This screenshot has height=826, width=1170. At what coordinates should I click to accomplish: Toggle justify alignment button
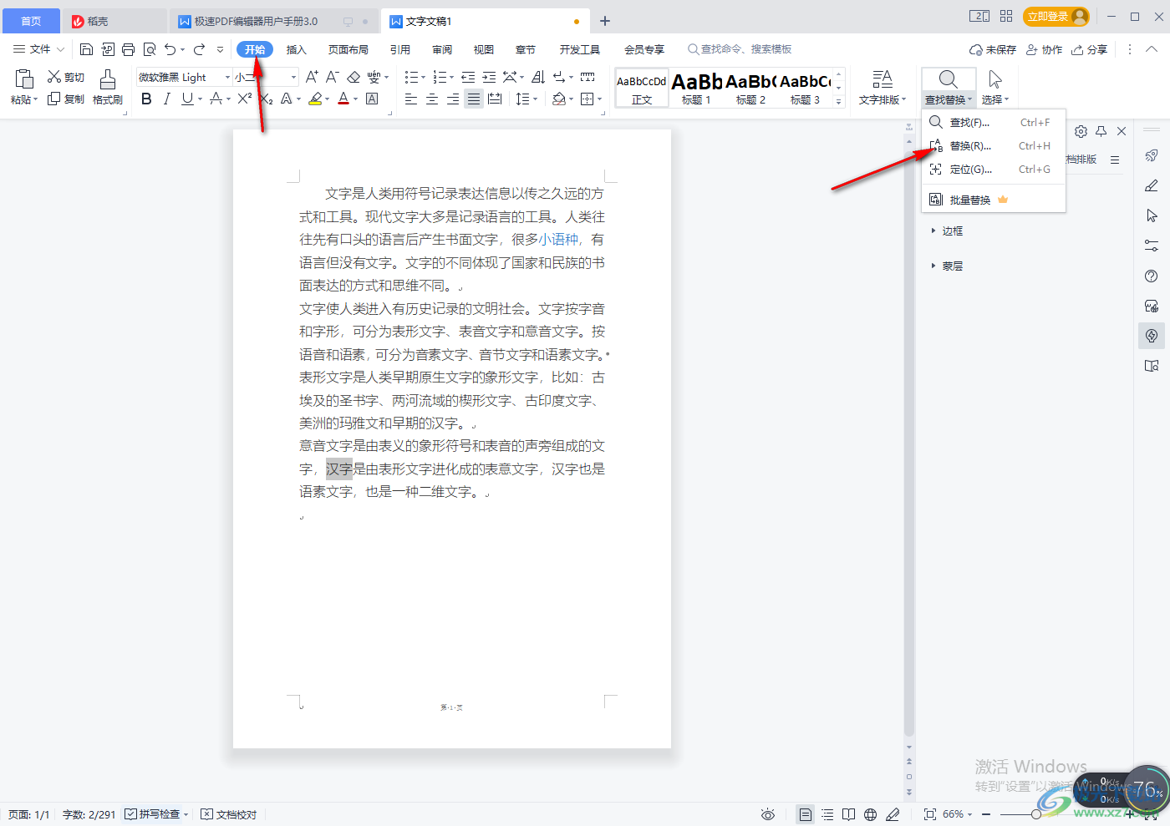coord(474,99)
